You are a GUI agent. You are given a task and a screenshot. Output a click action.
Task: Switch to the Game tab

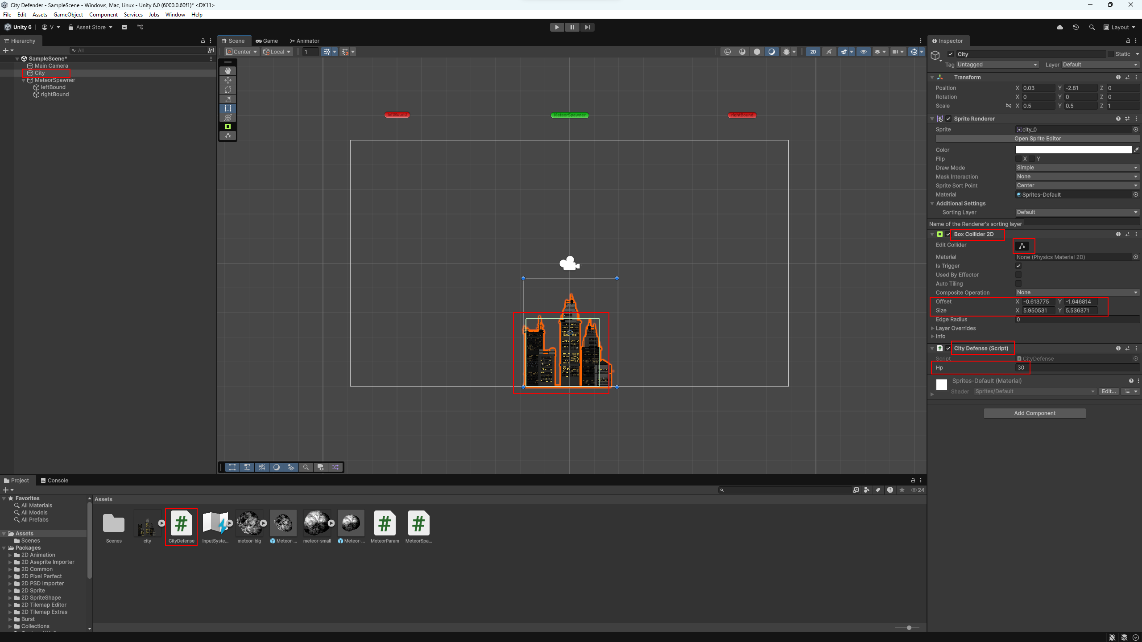click(x=267, y=41)
